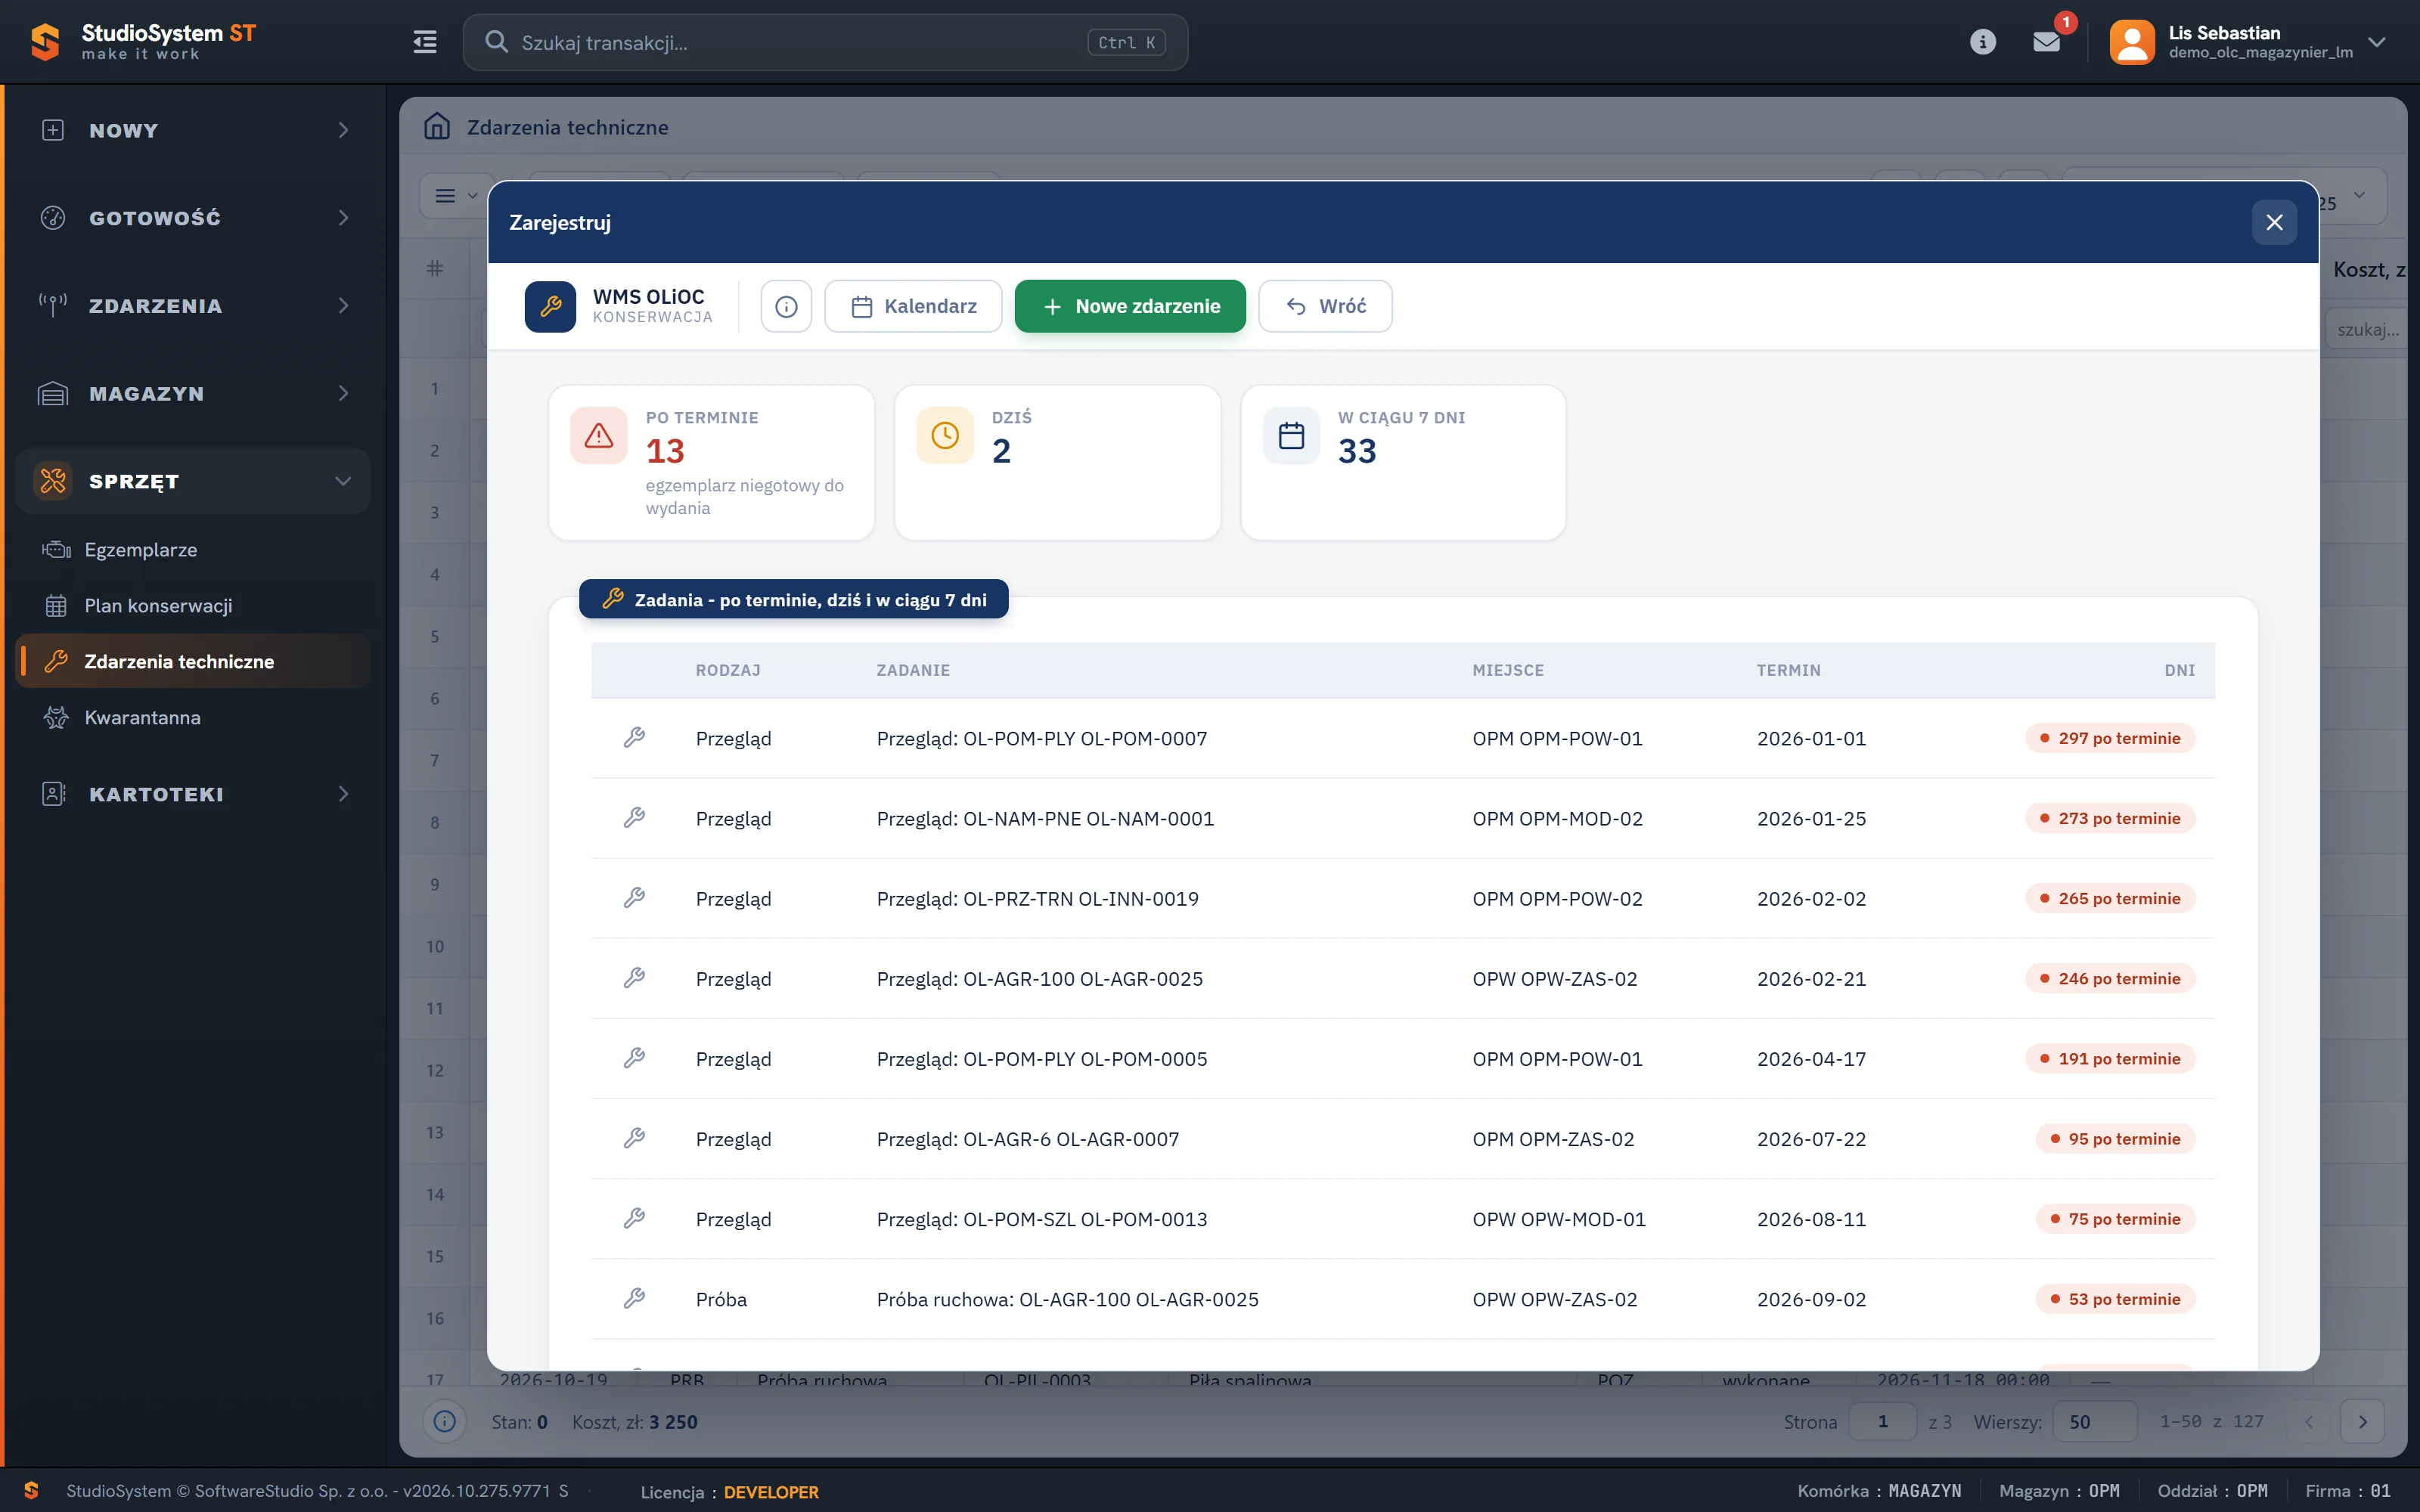Focus the Szukaj transakcji search field
The height and width of the screenshot is (1512, 2420).
coord(825,42)
